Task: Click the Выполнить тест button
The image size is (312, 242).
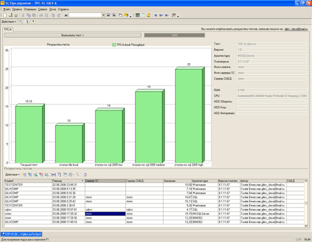Action: (x=72, y=35)
